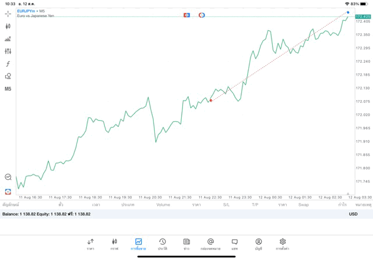
Task: Open chart settings sliders icon
Action: tap(8, 51)
